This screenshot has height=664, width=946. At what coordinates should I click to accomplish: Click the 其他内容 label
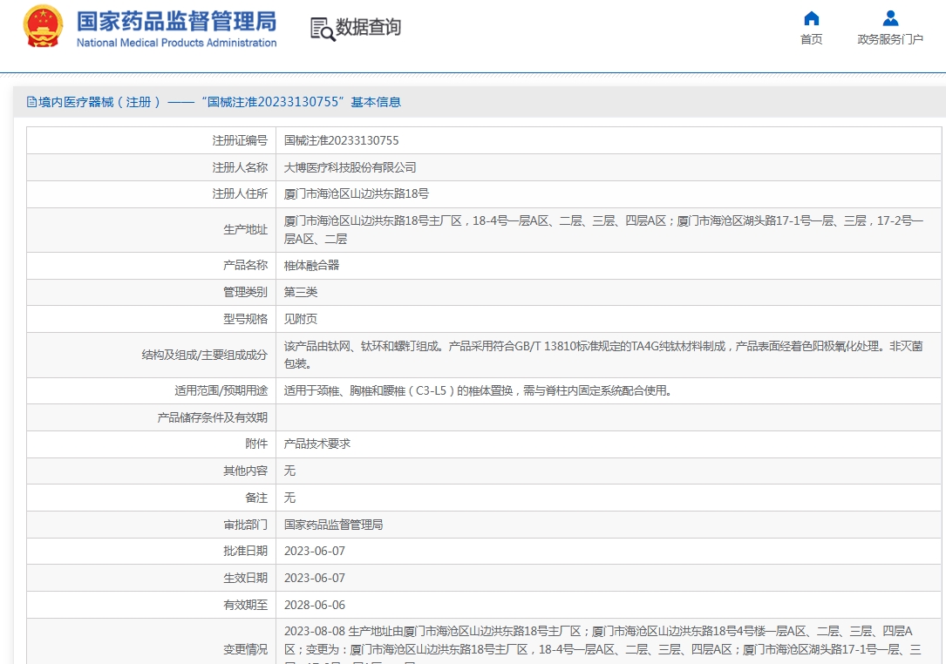click(x=245, y=471)
